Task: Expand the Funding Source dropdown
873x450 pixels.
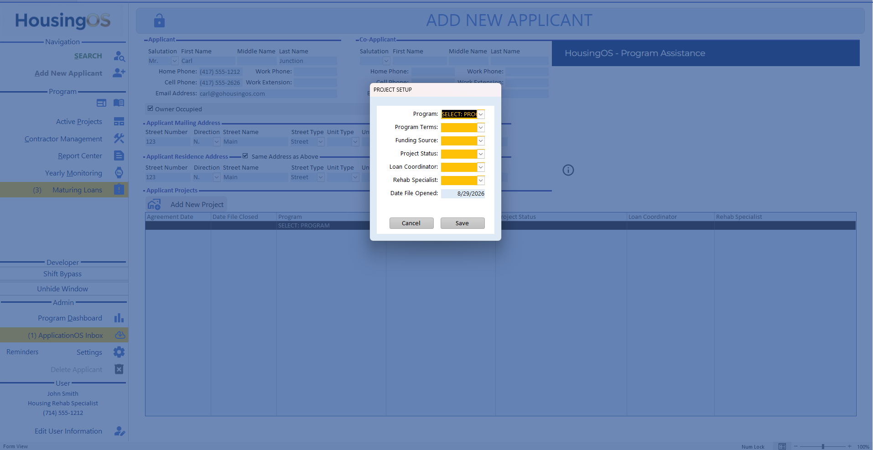Action: (481, 141)
